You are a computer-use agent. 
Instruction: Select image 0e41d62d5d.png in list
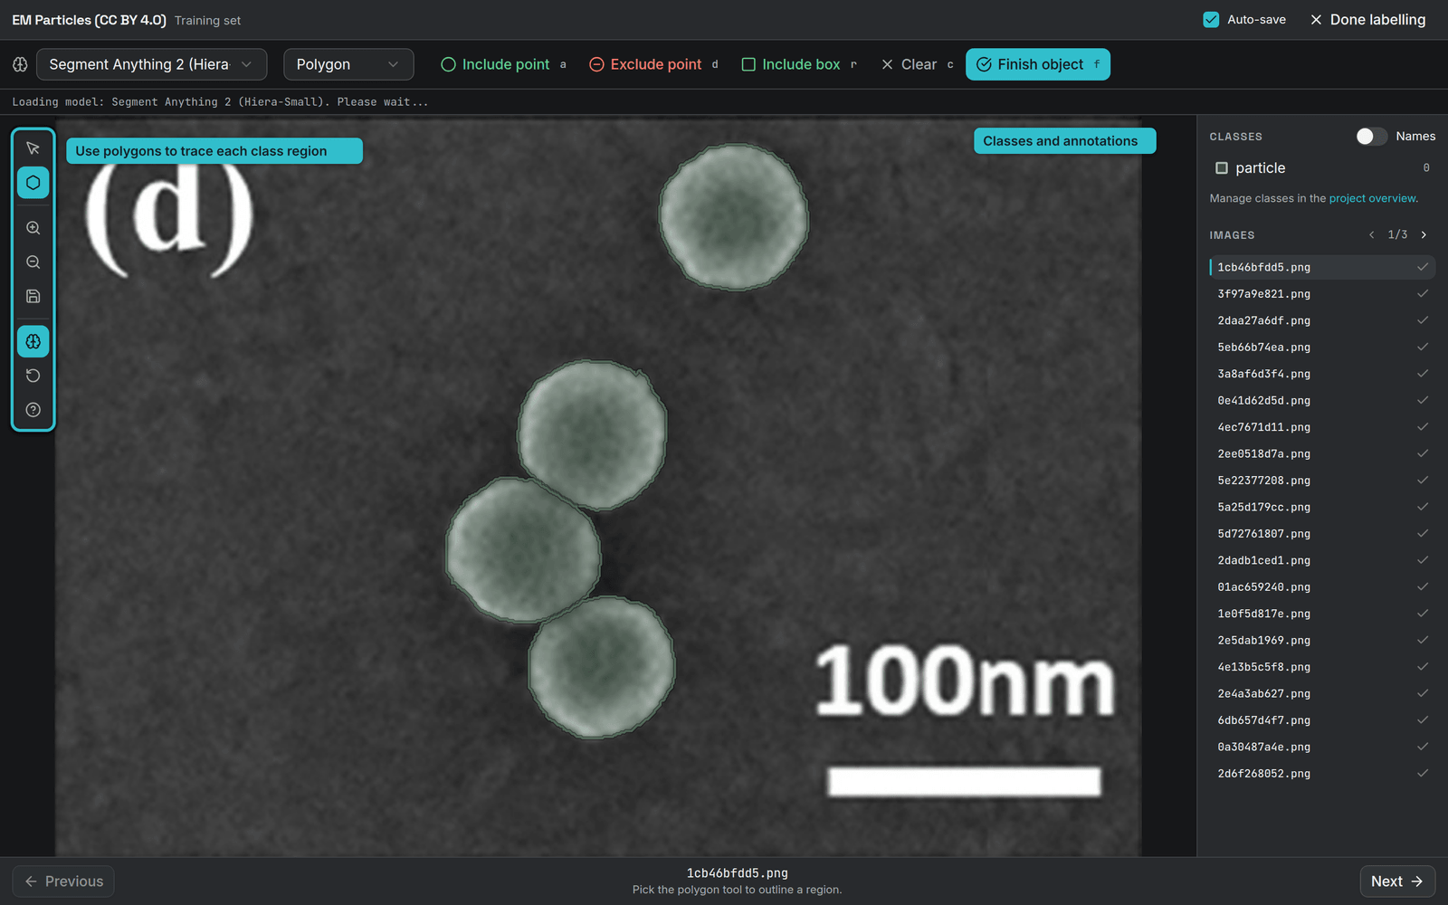click(x=1322, y=400)
